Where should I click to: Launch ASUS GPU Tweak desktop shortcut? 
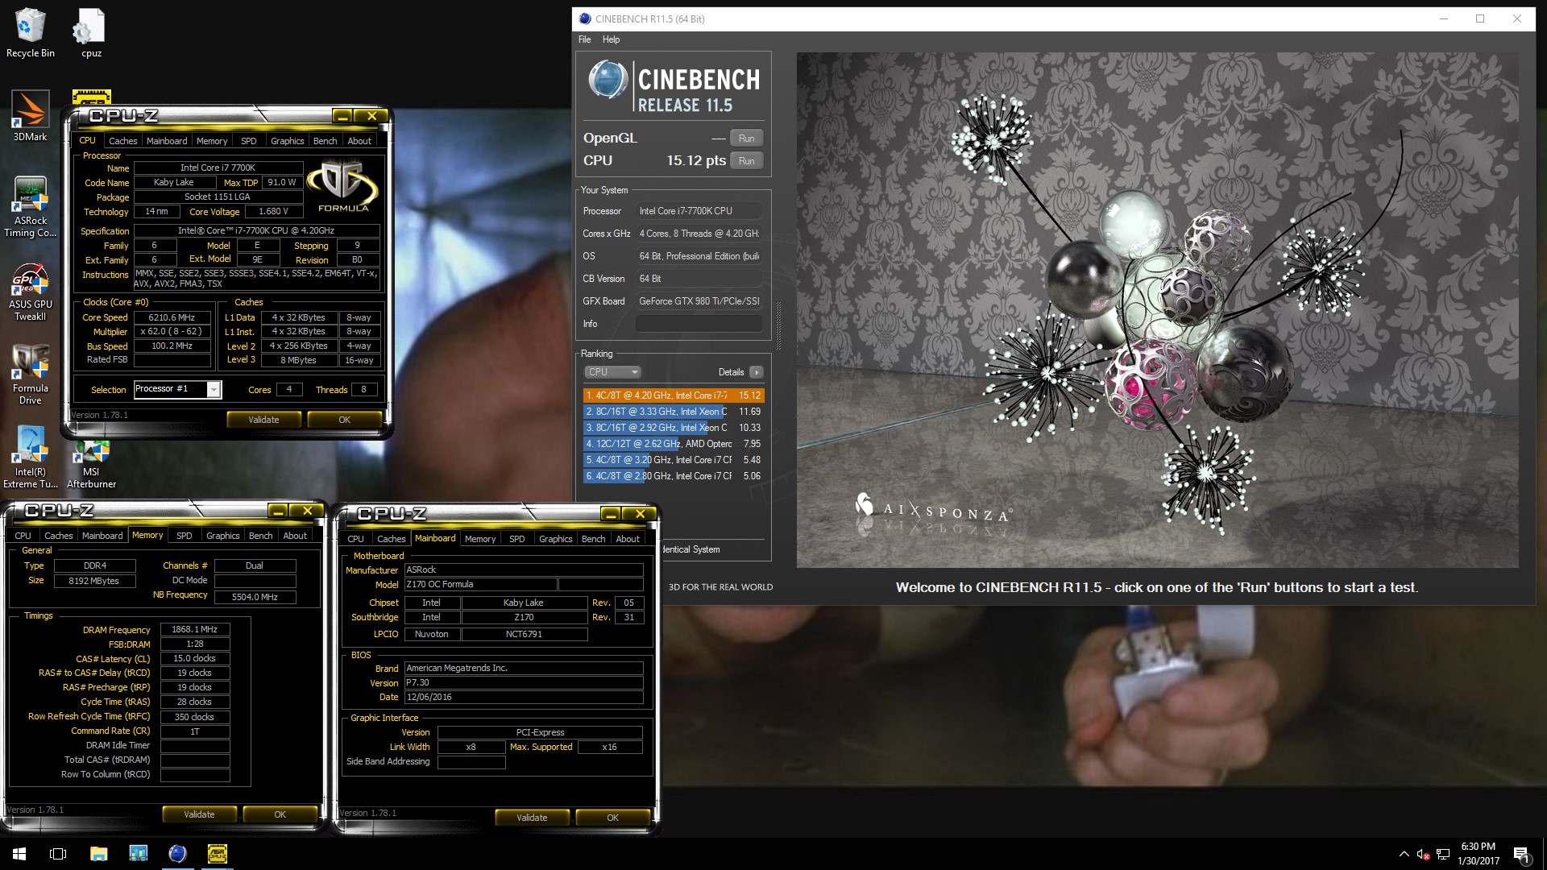click(x=30, y=292)
